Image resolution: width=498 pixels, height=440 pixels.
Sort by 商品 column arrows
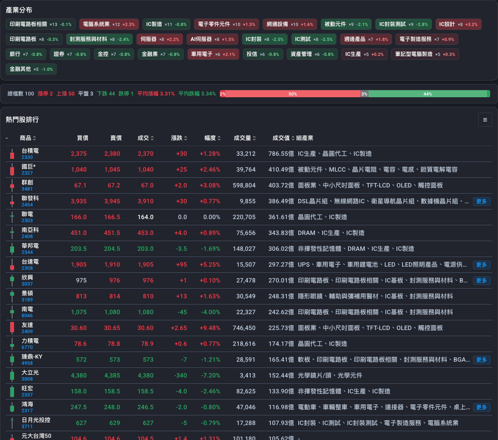34,138
